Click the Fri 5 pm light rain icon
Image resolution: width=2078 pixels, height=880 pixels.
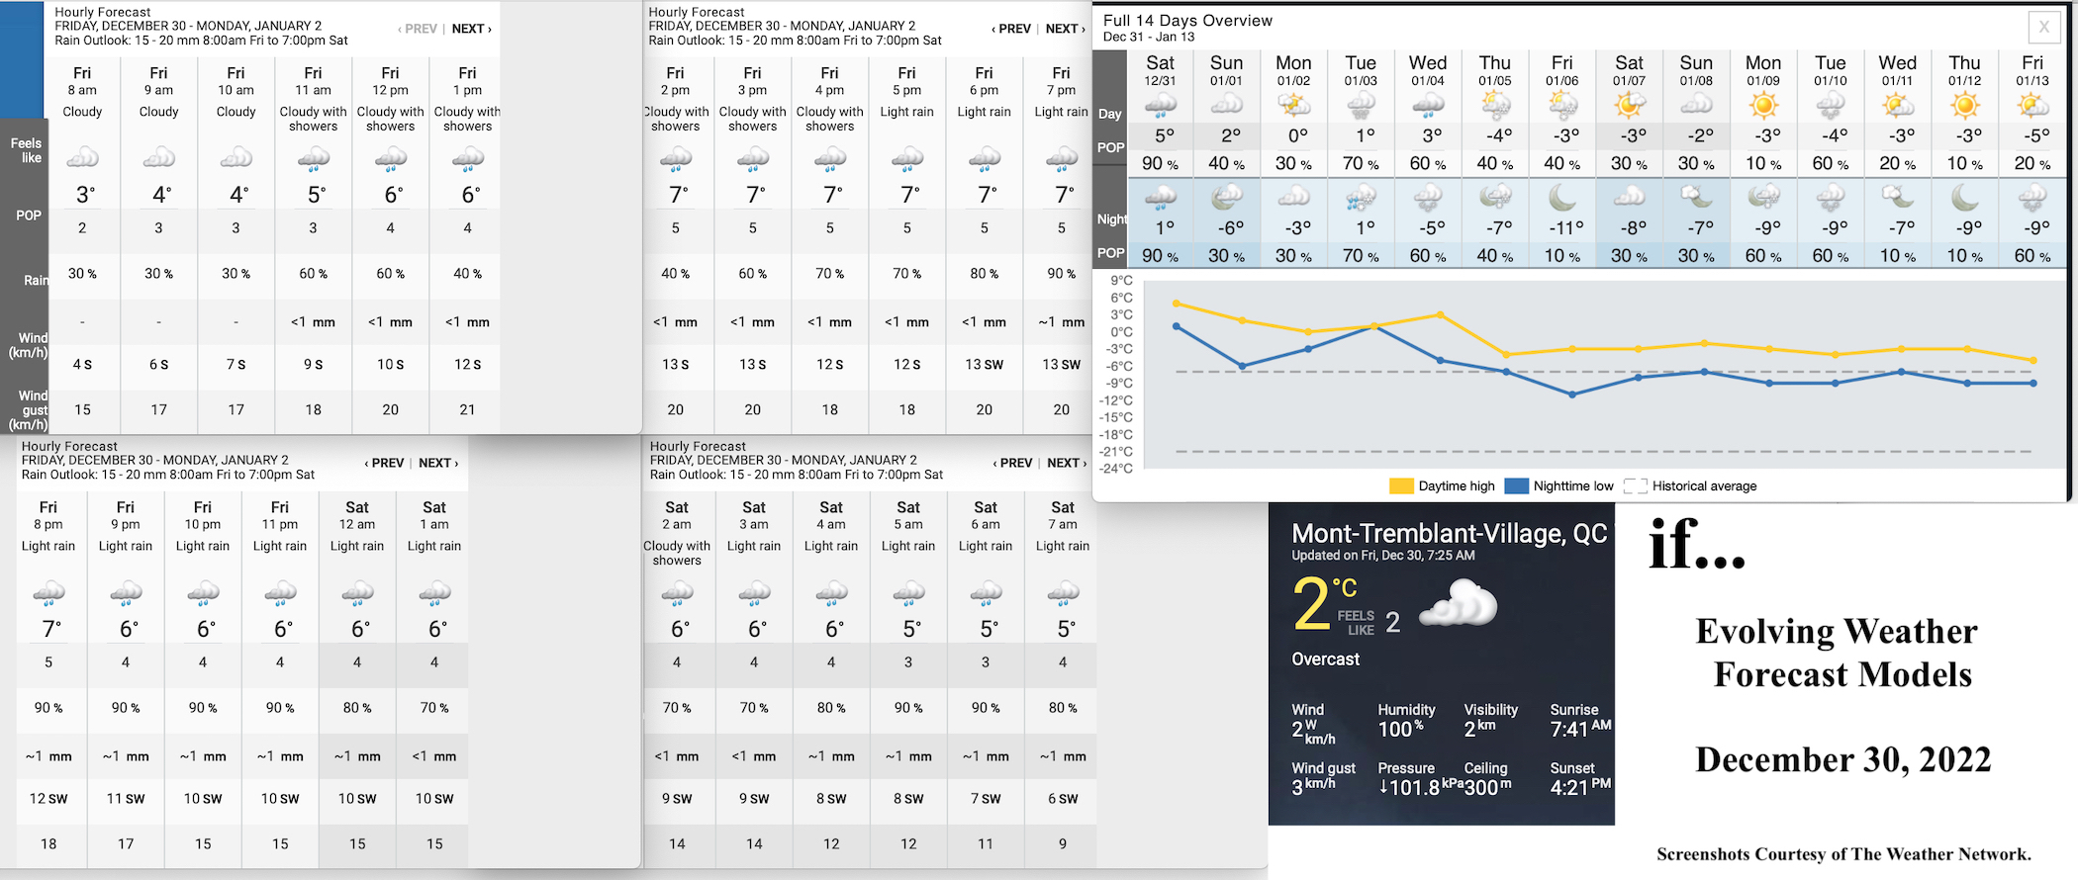coord(907,158)
